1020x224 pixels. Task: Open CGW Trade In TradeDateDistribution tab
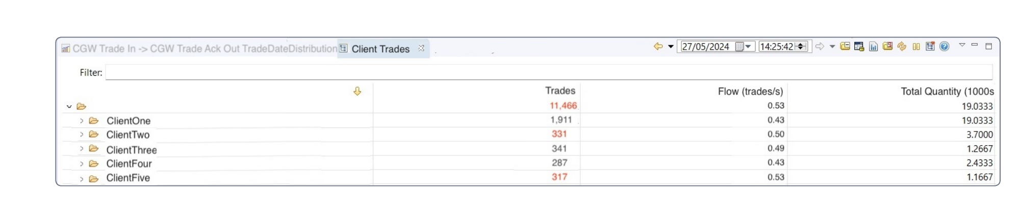[199, 49]
